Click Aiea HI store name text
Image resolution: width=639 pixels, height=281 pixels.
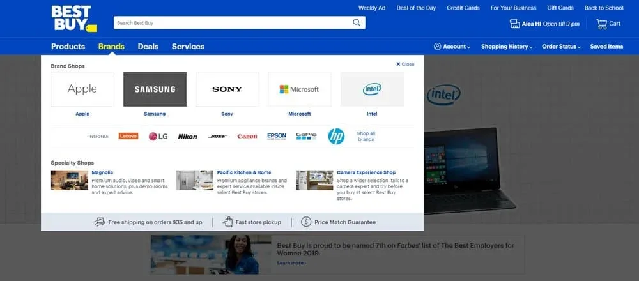click(x=532, y=24)
